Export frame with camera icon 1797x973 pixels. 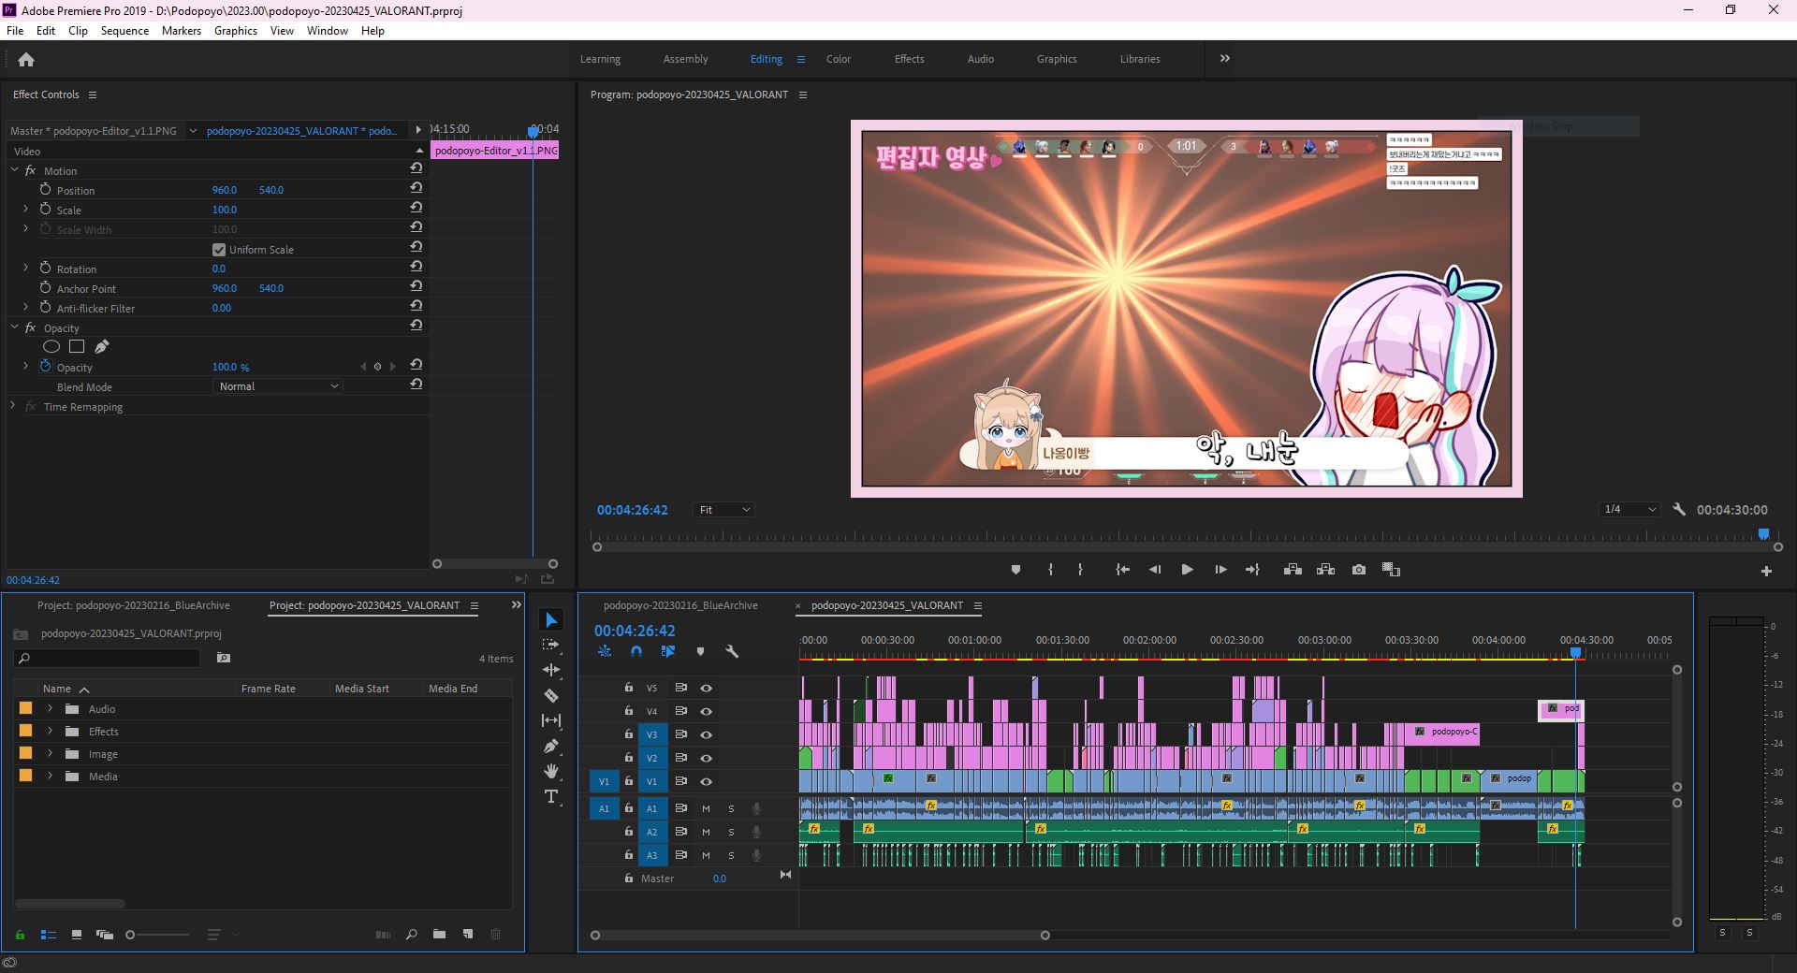tap(1359, 570)
